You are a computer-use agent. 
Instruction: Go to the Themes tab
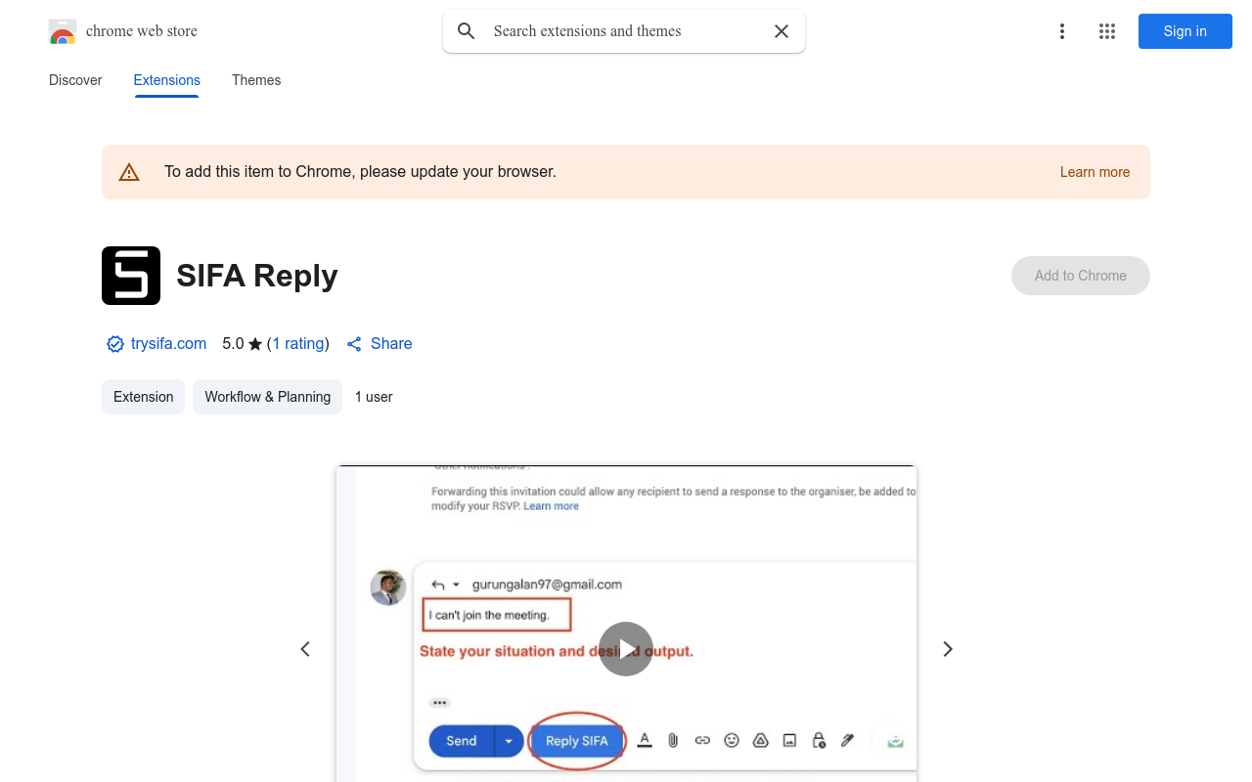click(256, 80)
